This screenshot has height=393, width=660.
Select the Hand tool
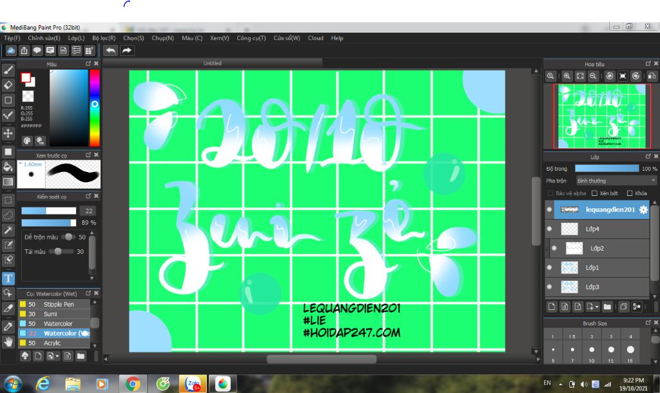coord(8,341)
